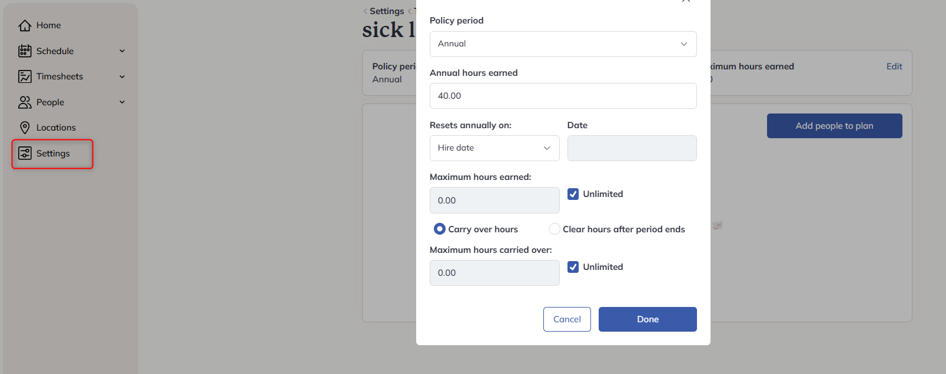Click the Locations pin icon
This screenshot has width=946, height=374.
point(25,128)
